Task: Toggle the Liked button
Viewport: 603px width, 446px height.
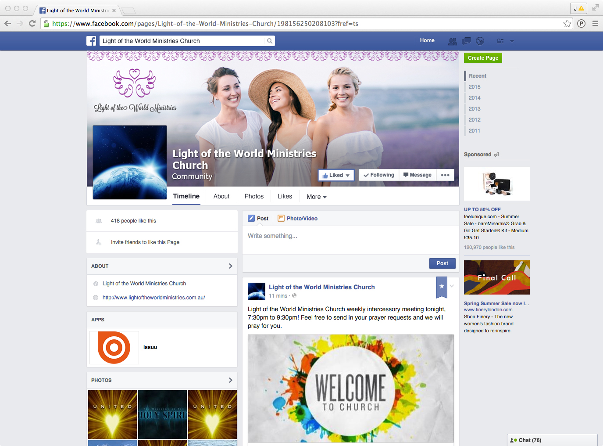Action: (x=336, y=175)
